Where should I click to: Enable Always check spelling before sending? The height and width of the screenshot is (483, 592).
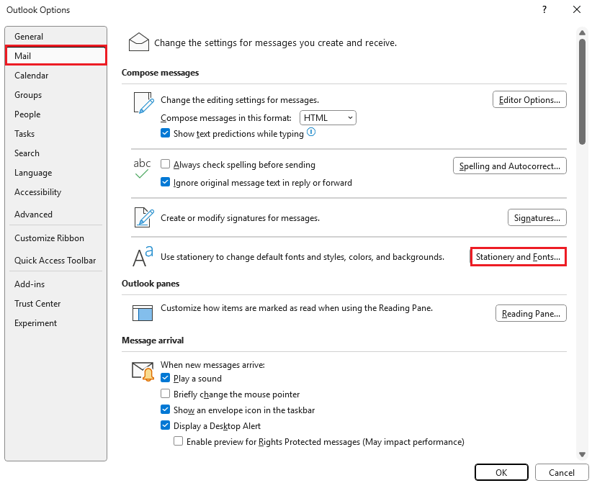point(165,164)
